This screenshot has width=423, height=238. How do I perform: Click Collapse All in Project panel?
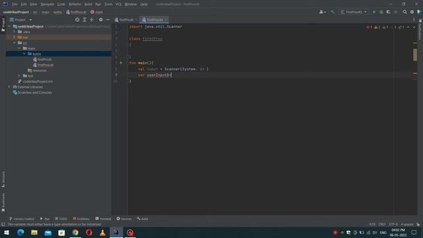[92, 20]
